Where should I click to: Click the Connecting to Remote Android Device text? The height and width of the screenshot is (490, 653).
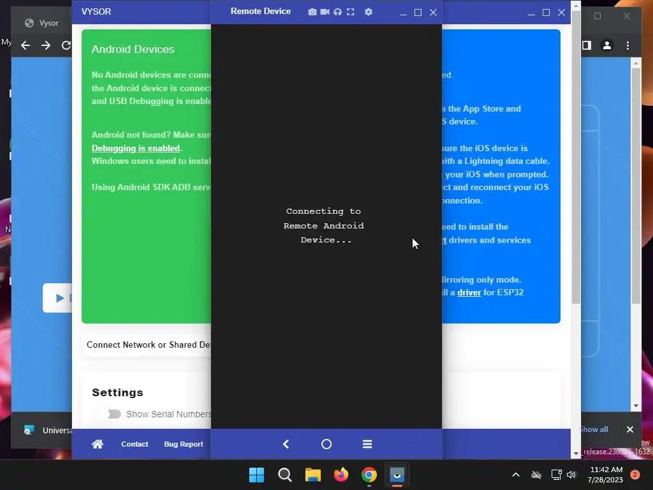click(x=323, y=226)
